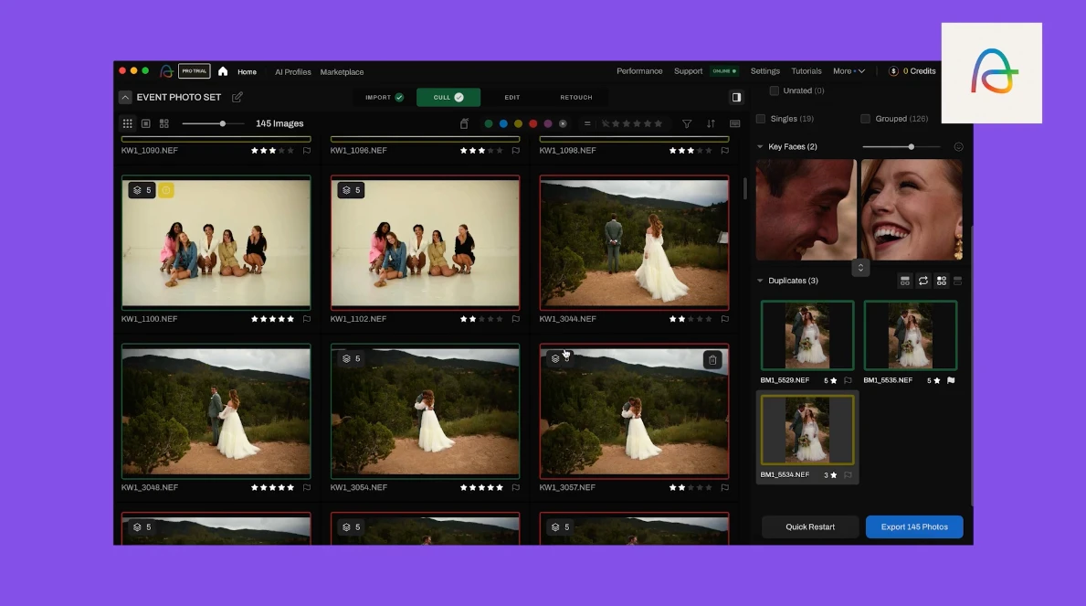Toggle flag on BM1_5534.NEF
This screenshot has width=1086, height=606.
848,475
